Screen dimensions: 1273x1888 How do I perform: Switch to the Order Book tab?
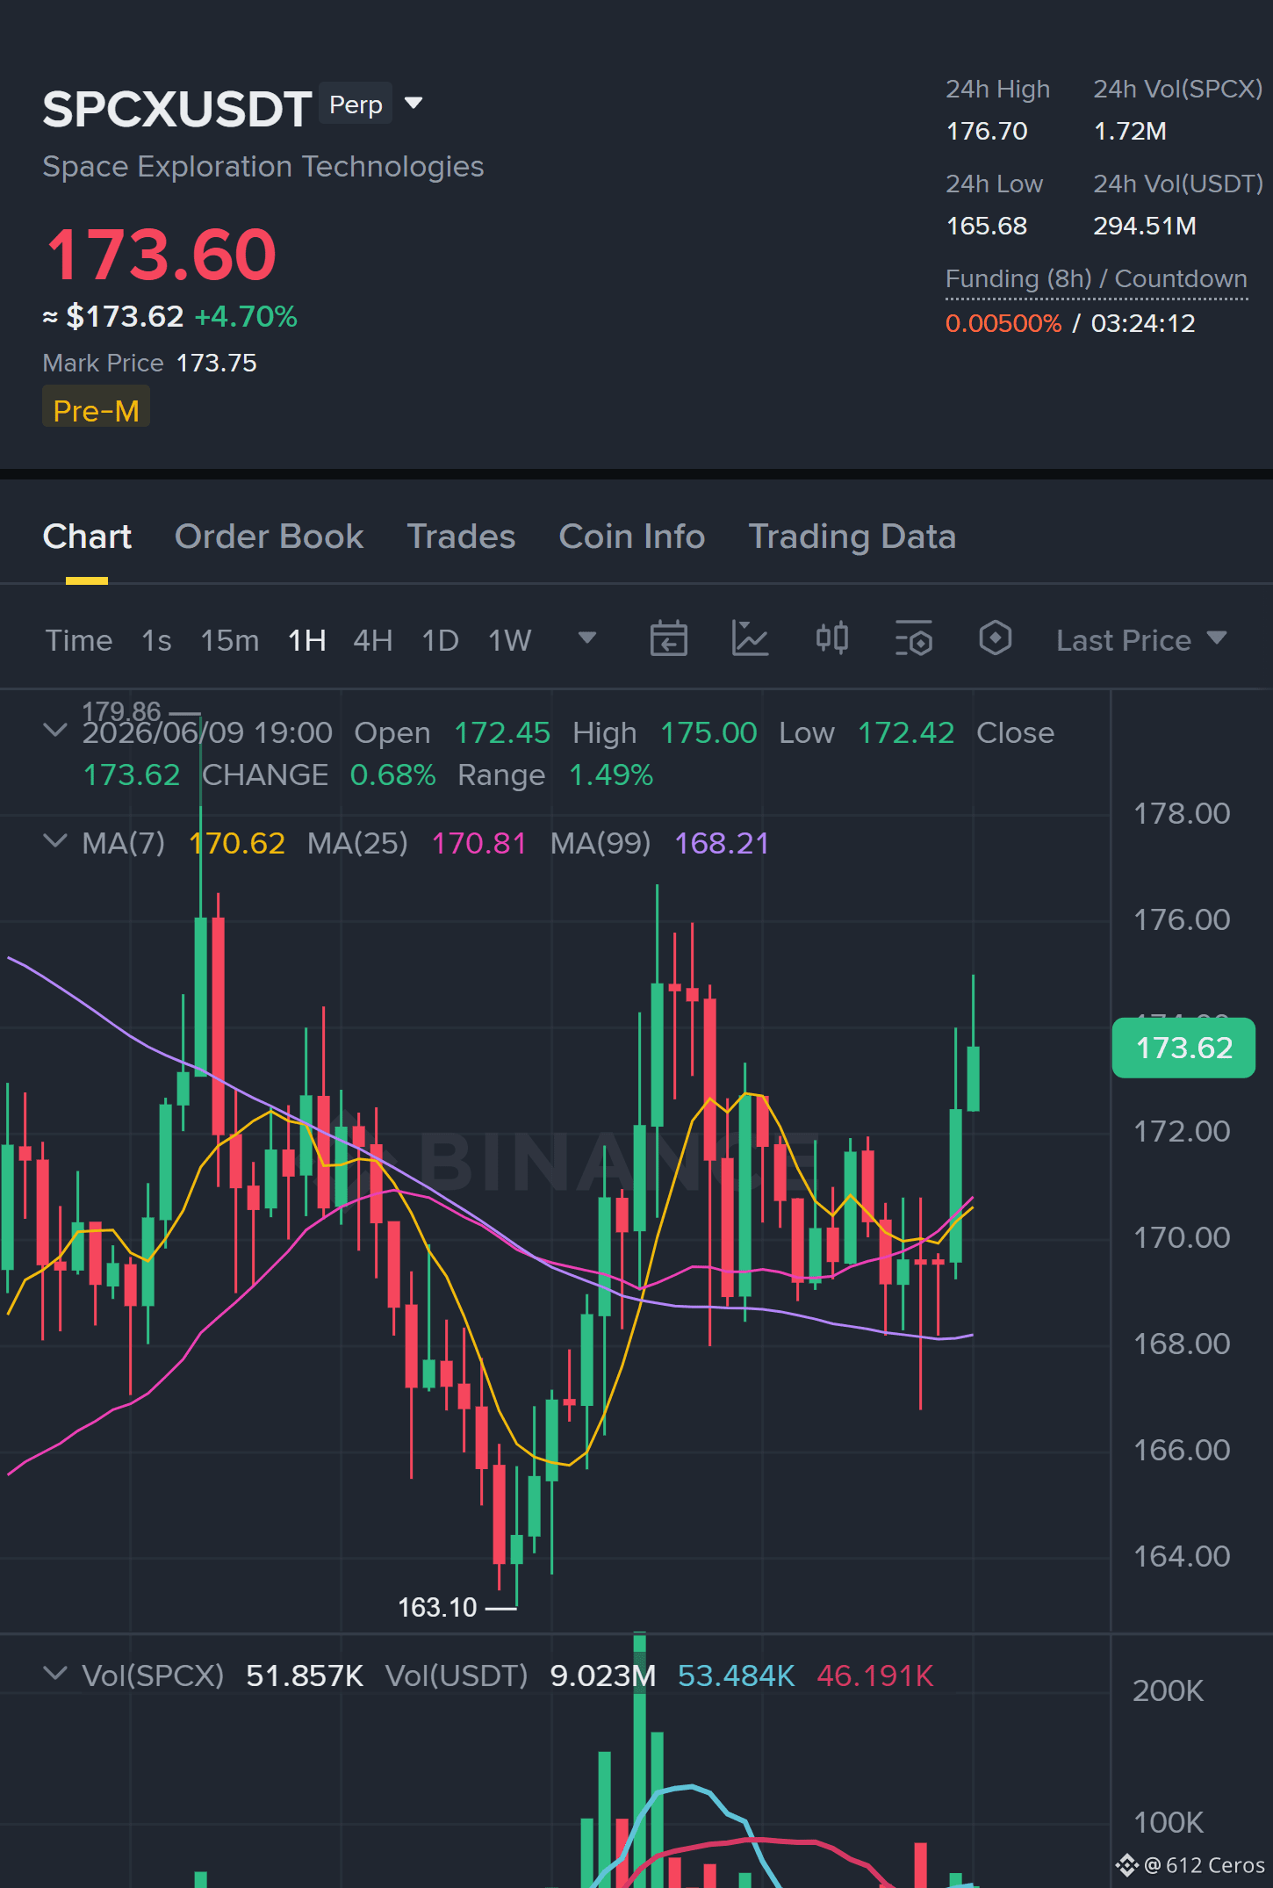pyautogui.click(x=269, y=537)
